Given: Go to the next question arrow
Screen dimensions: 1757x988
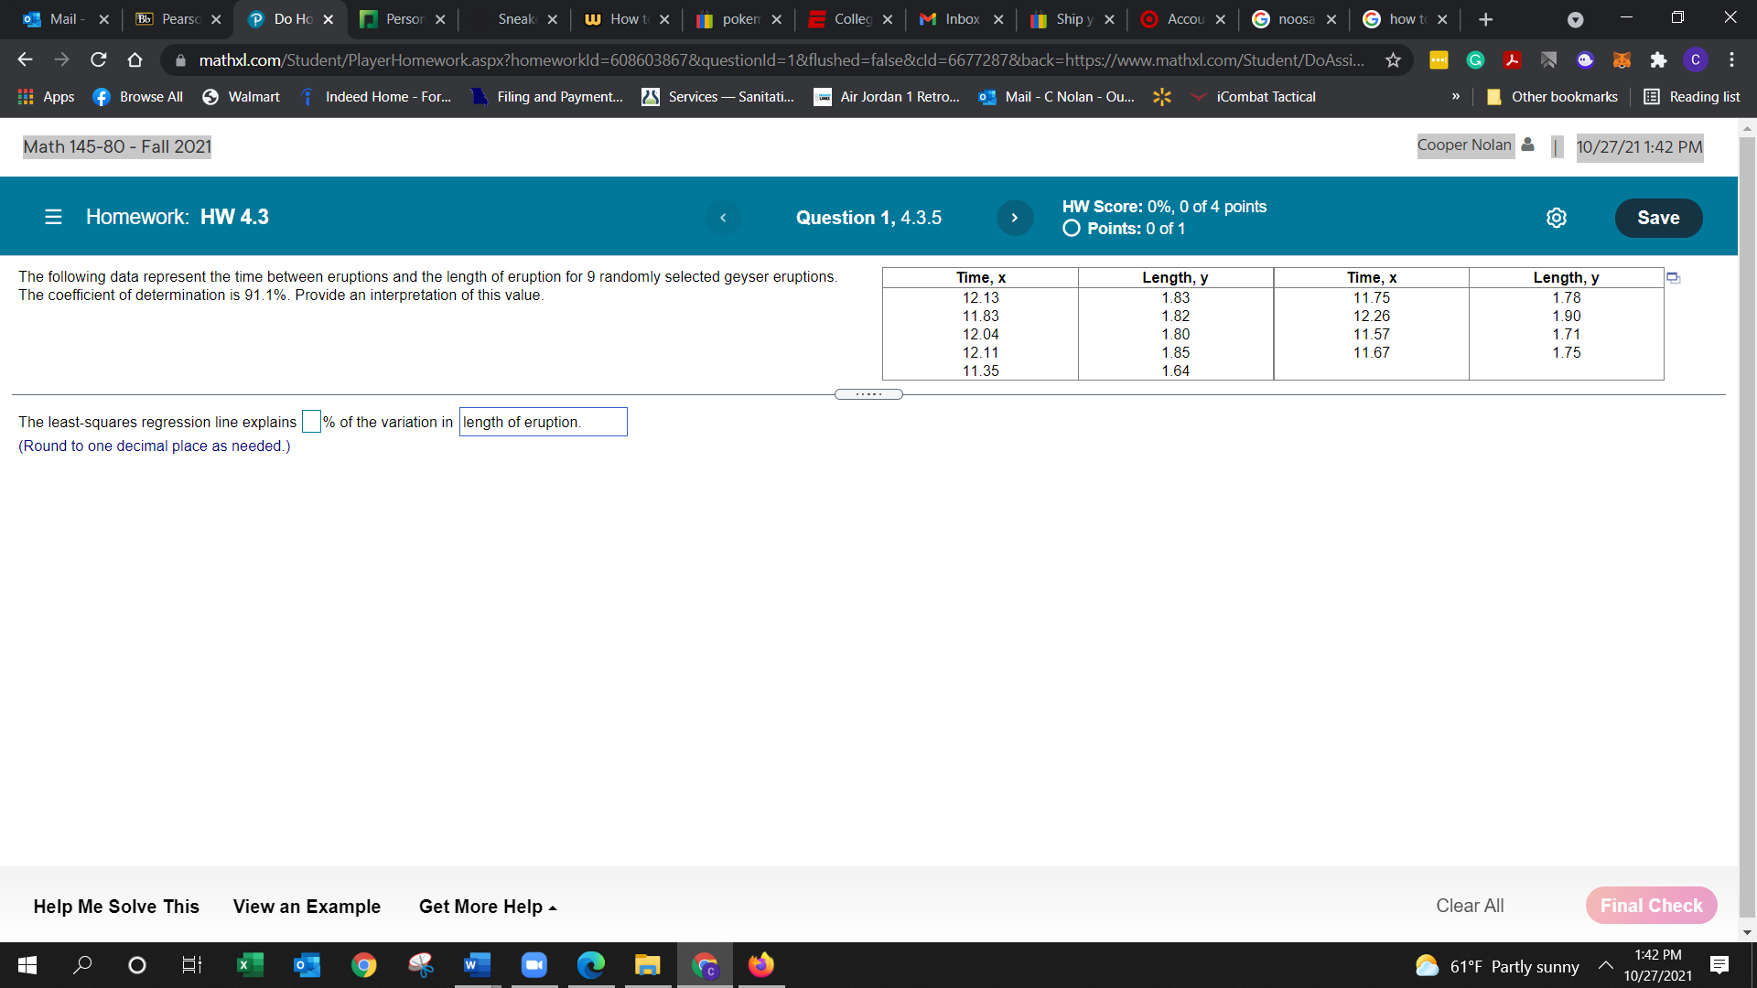Looking at the screenshot, I should point(1014,218).
